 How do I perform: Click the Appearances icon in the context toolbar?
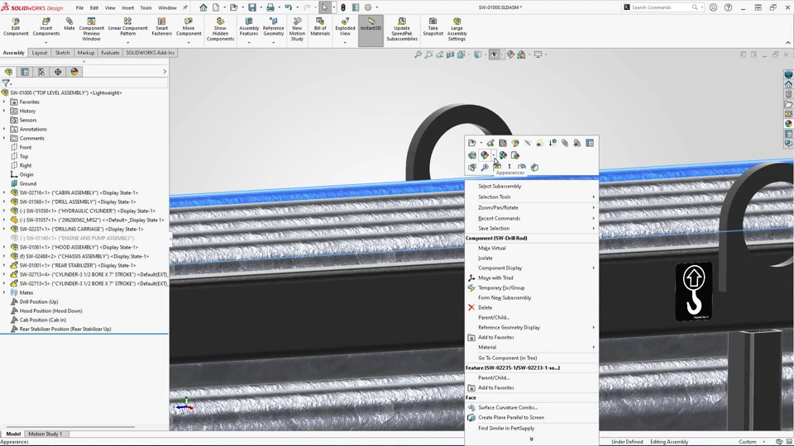point(485,155)
